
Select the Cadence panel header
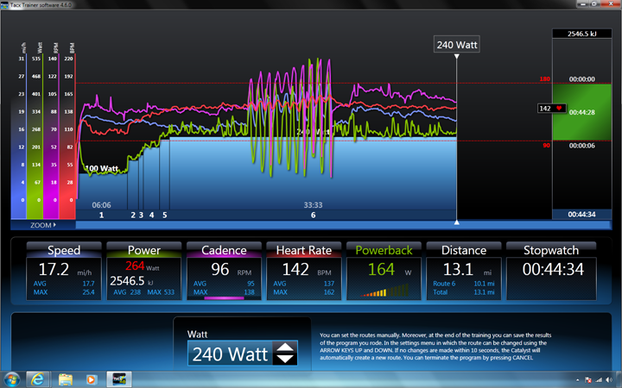[224, 250]
